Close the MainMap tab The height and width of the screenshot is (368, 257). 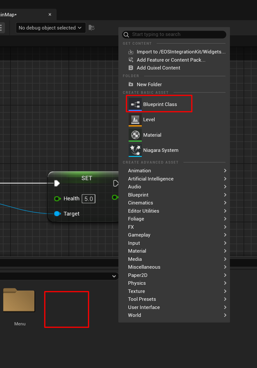(x=50, y=15)
